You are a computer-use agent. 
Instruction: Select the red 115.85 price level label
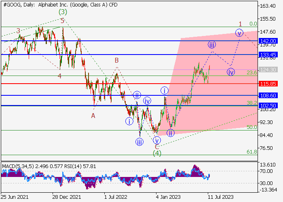click(x=268, y=84)
